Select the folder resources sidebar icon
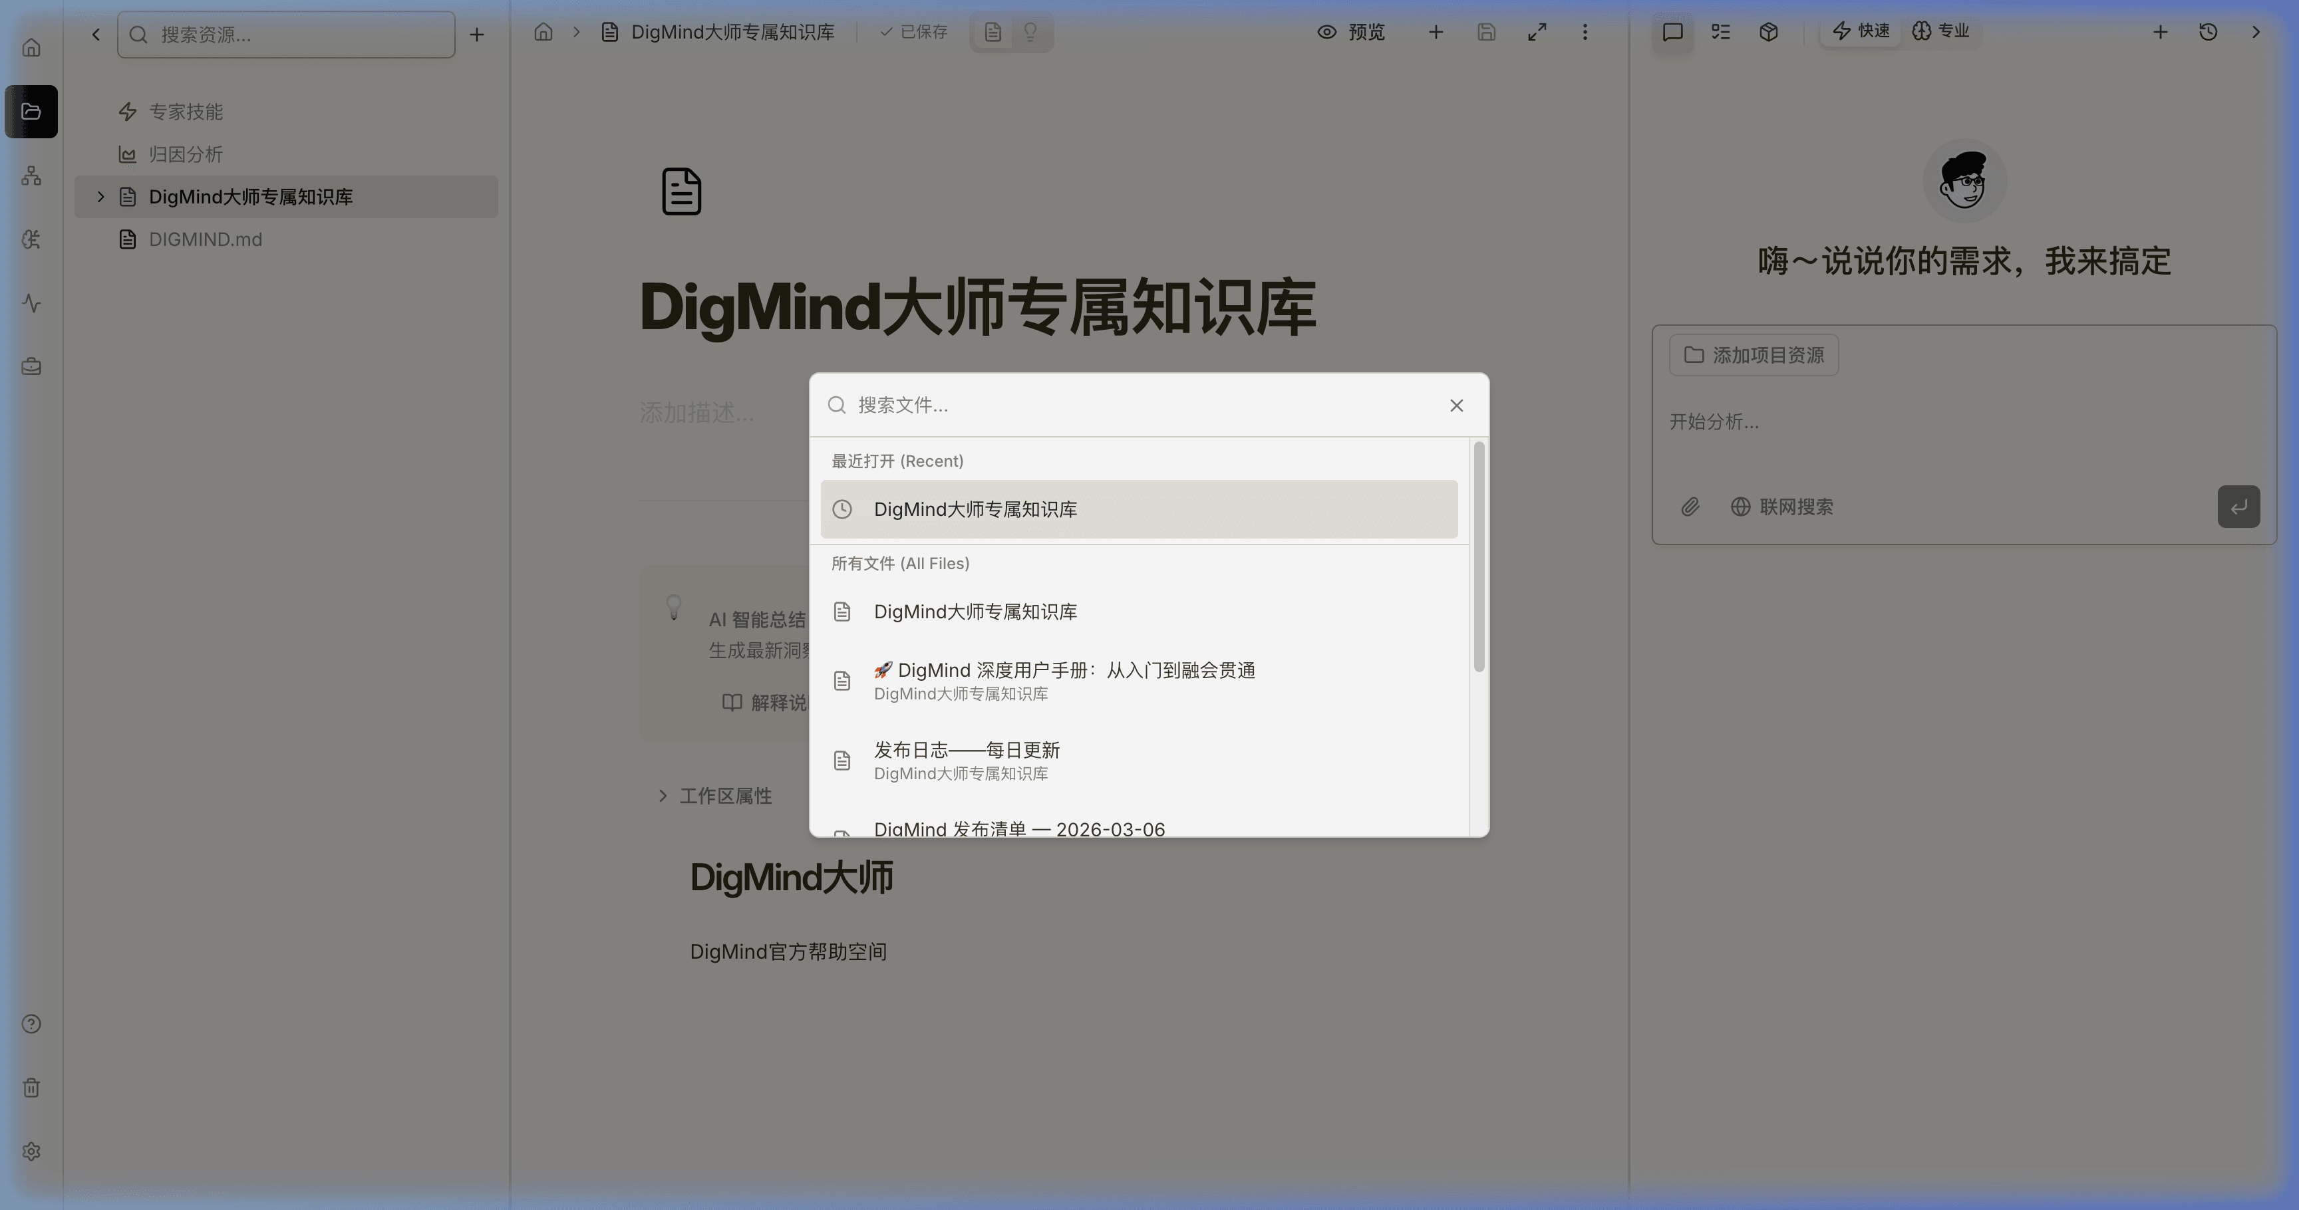Screen dimensions: 2299x1210 [31, 112]
